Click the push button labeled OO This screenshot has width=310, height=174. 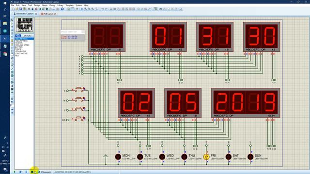(79, 118)
